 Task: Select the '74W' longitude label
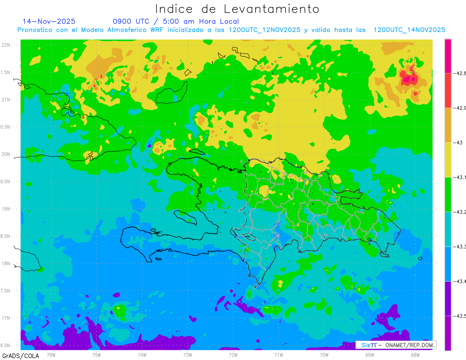tap(142, 355)
